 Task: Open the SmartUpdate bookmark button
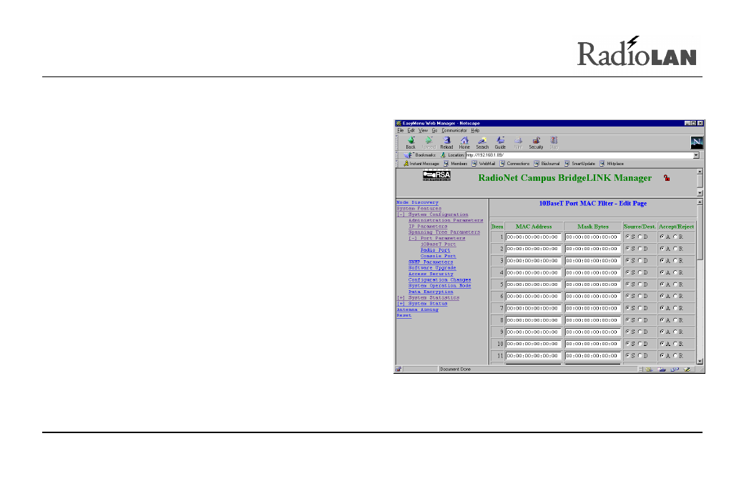pyautogui.click(x=579, y=164)
